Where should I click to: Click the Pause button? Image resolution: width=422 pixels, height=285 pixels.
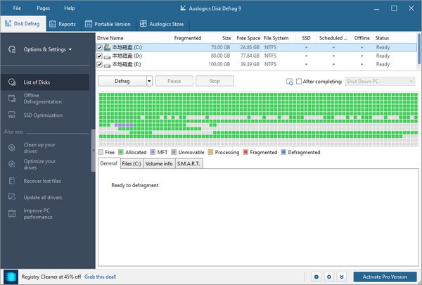[x=174, y=81]
